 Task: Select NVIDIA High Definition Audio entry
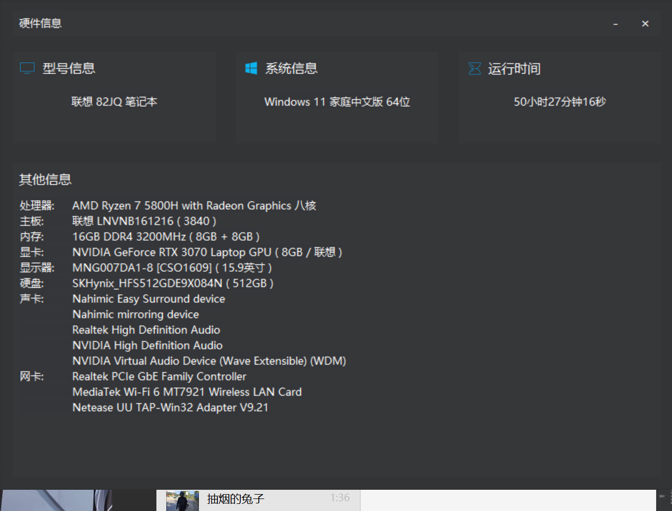point(147,345)
